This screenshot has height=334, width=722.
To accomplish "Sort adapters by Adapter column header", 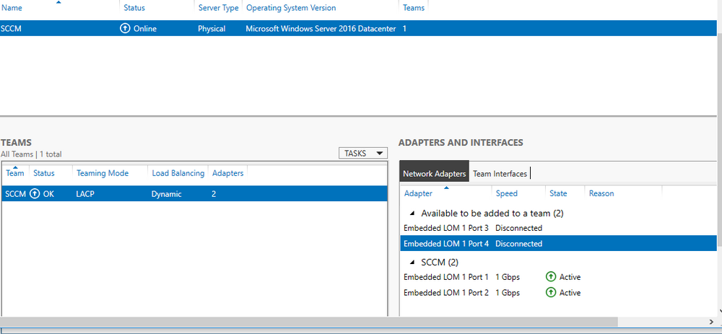I will coord(418,193).
